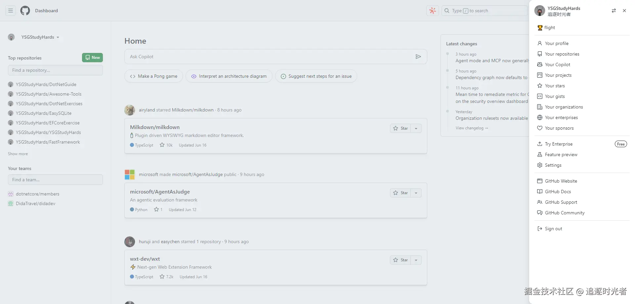Screen dimensions: 635x304
Task: Open Feature preview
Action: coord(582,154)
